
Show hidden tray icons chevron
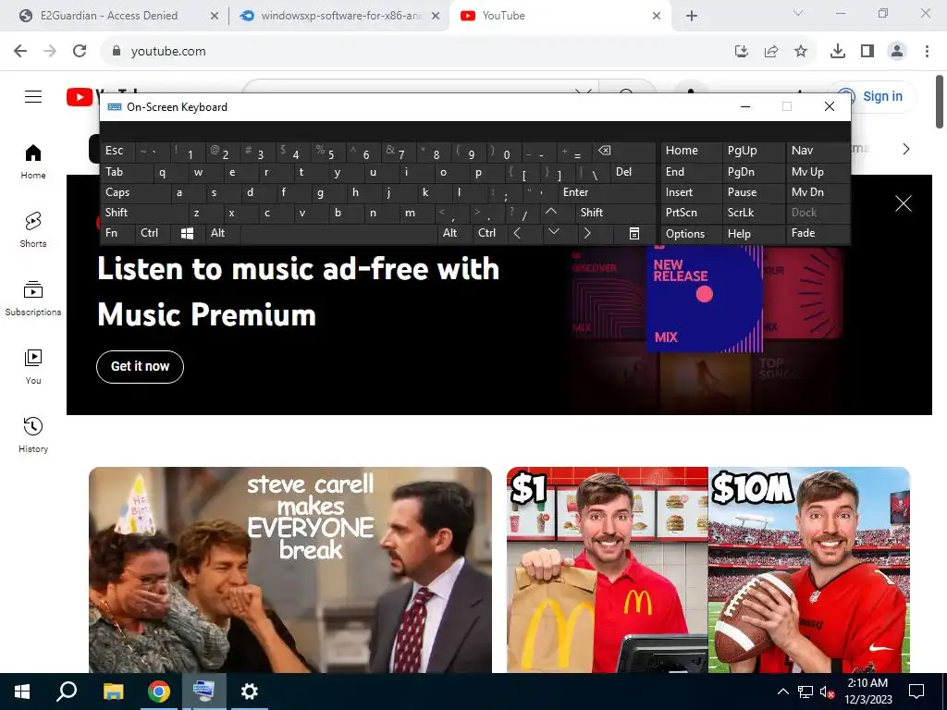[x=782, y=692]
